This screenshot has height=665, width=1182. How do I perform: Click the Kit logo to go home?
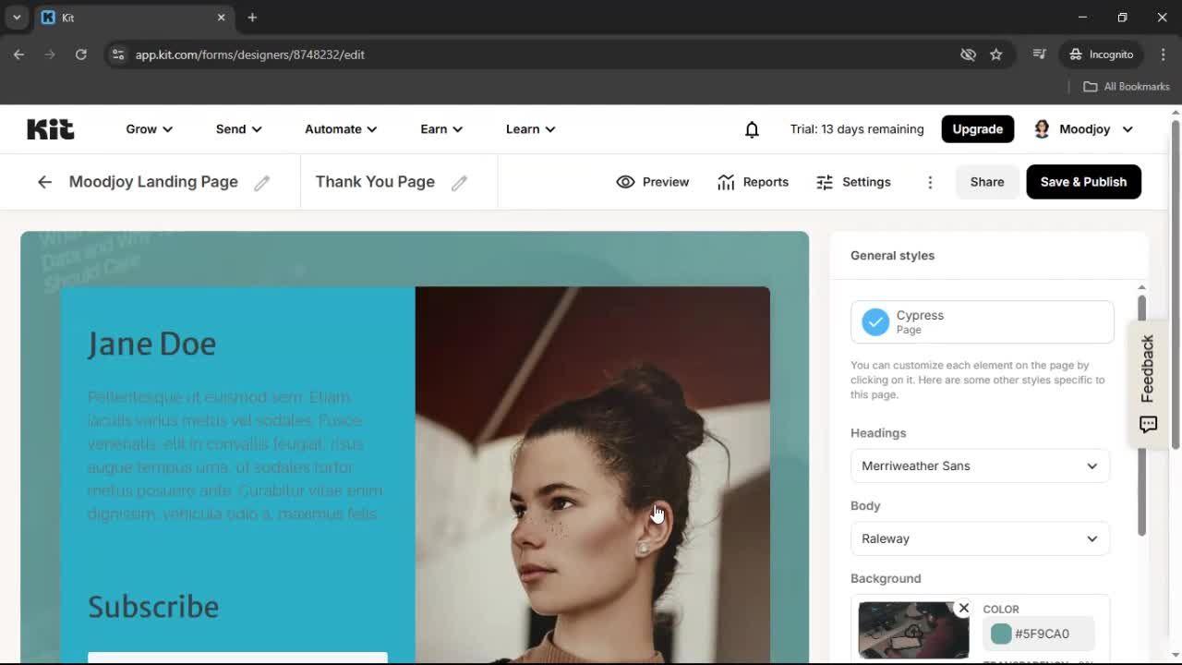[50, 129]
